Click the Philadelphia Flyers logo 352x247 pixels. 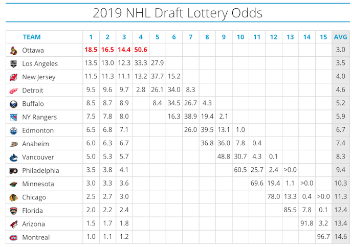(x=13, y=171)
